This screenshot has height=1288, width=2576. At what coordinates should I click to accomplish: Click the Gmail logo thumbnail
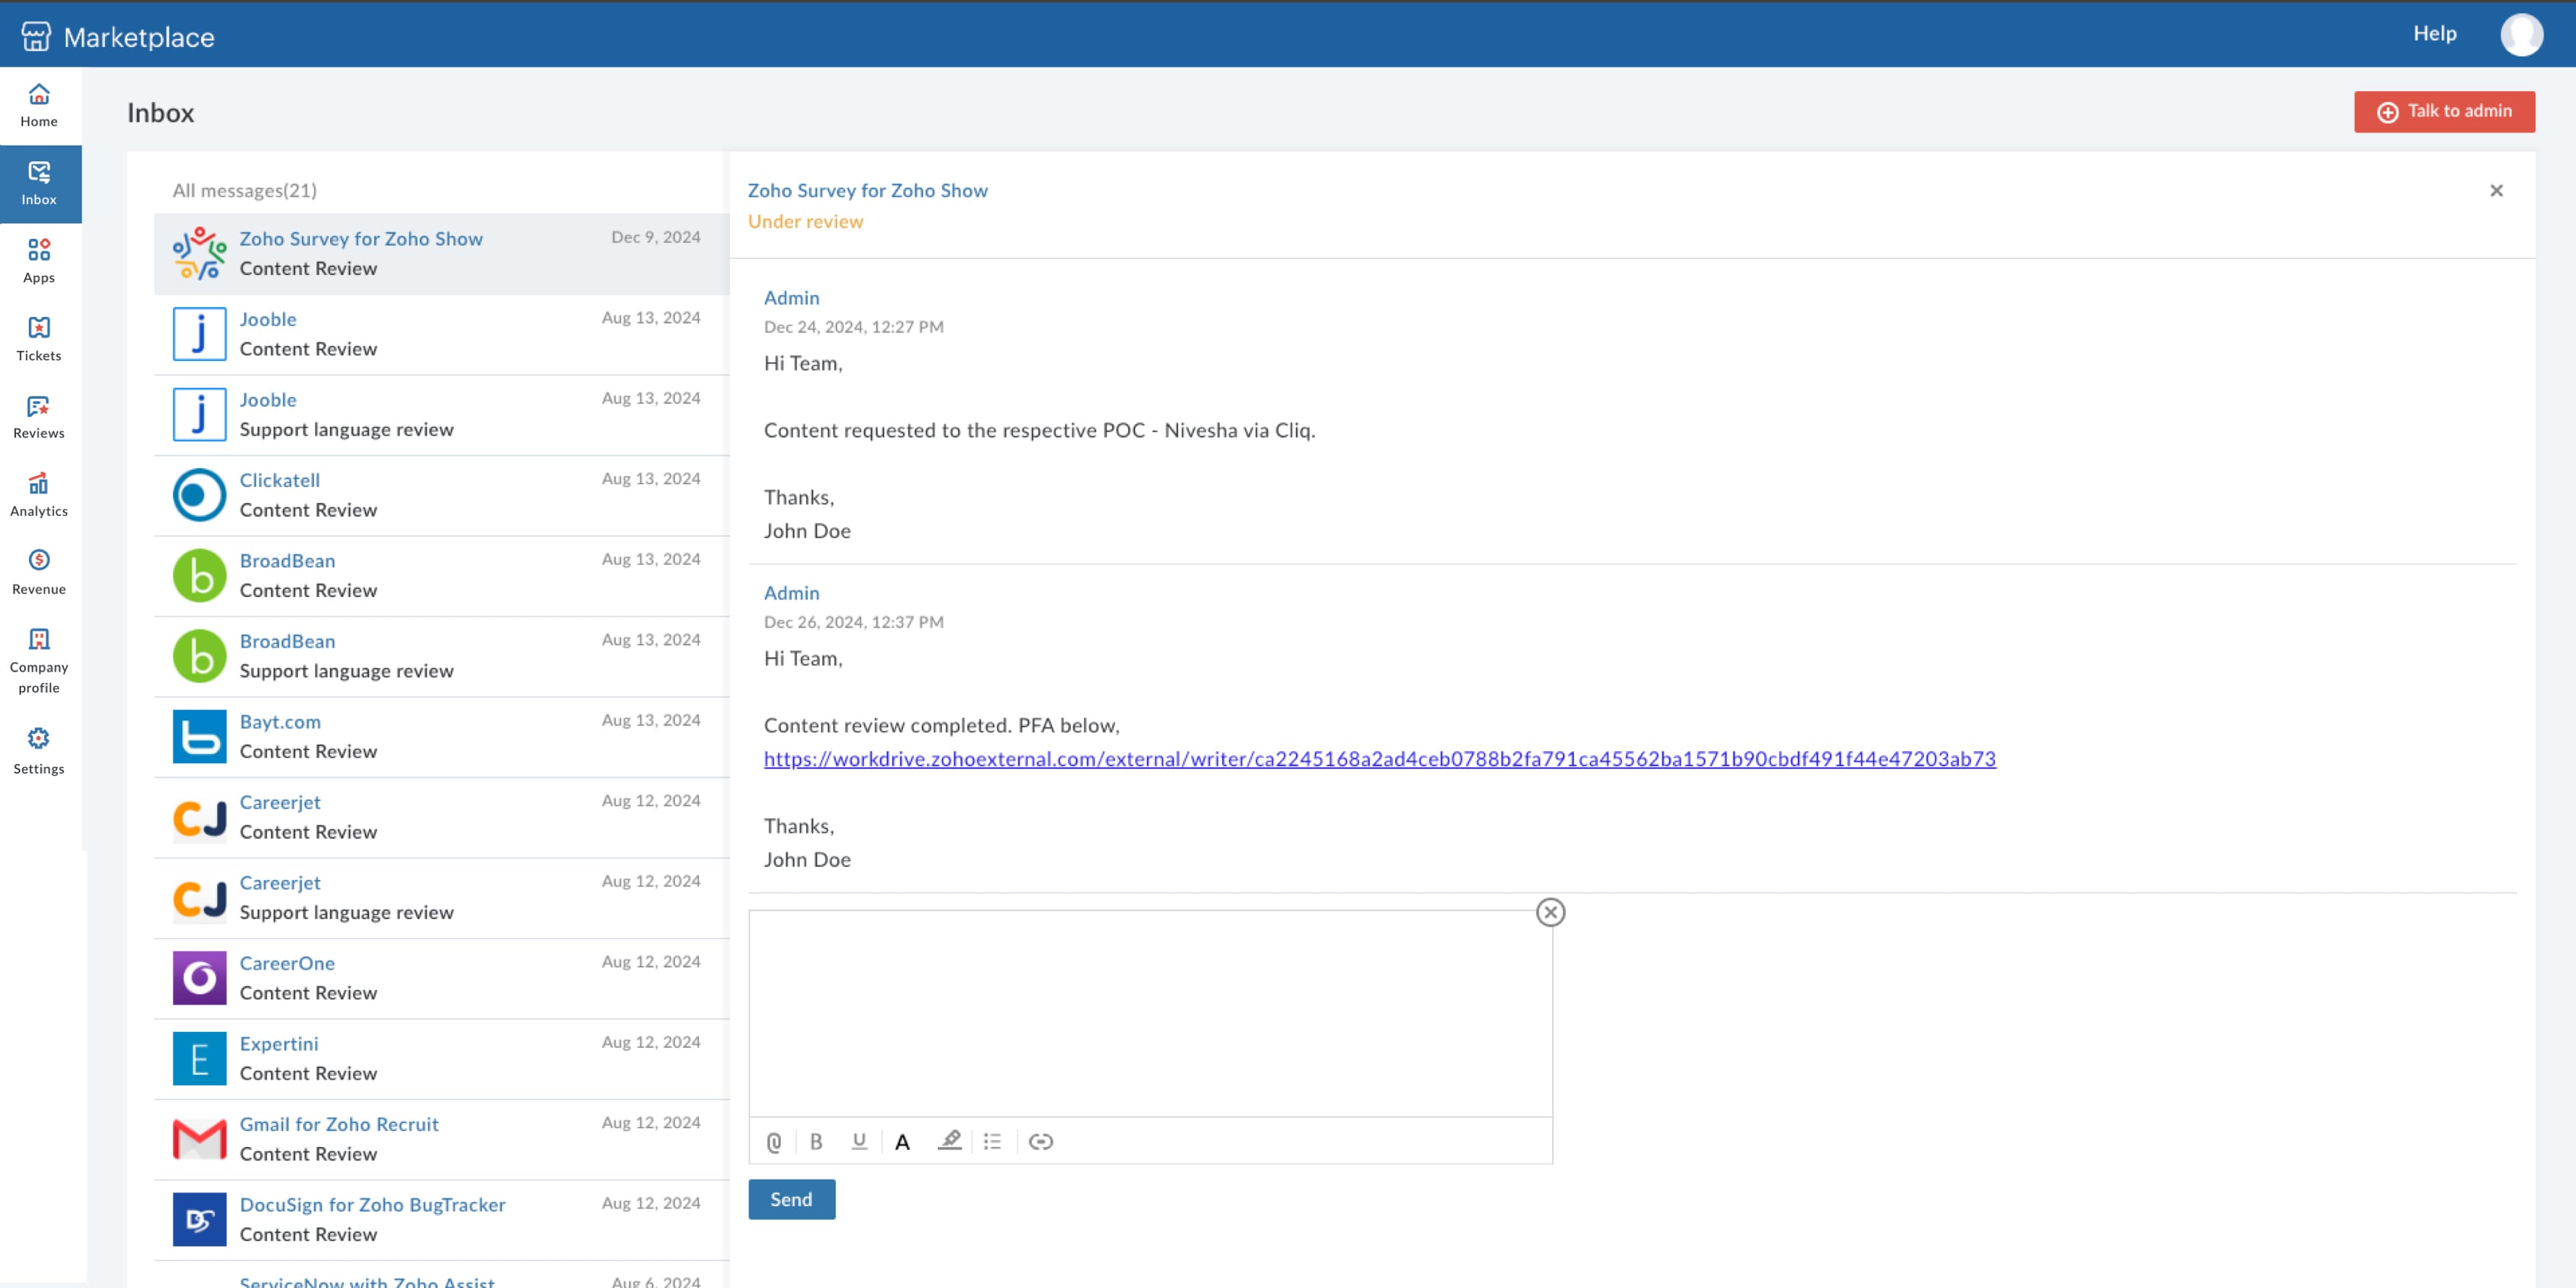199,1139
